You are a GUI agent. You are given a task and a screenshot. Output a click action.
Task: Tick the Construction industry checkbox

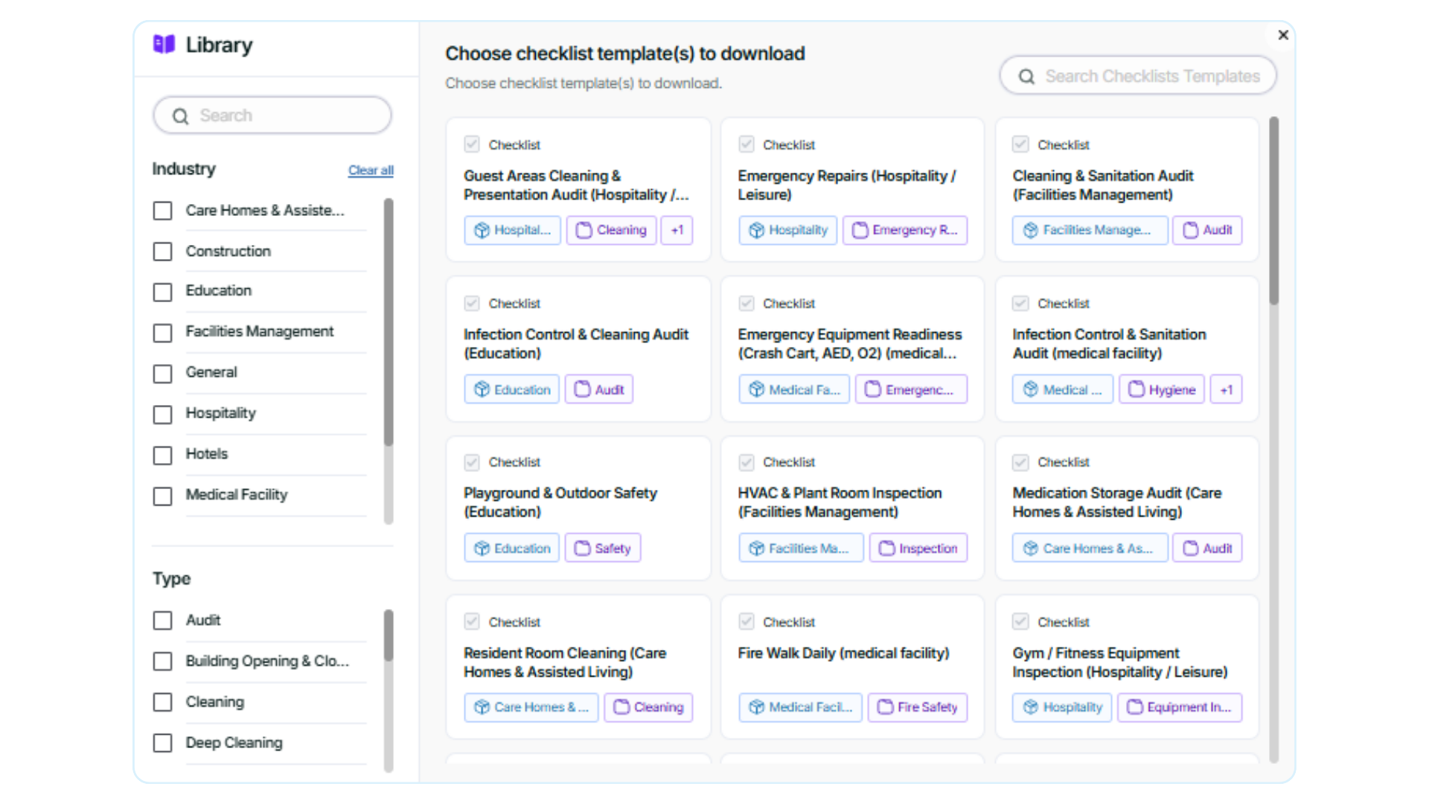tap(162, 252)
